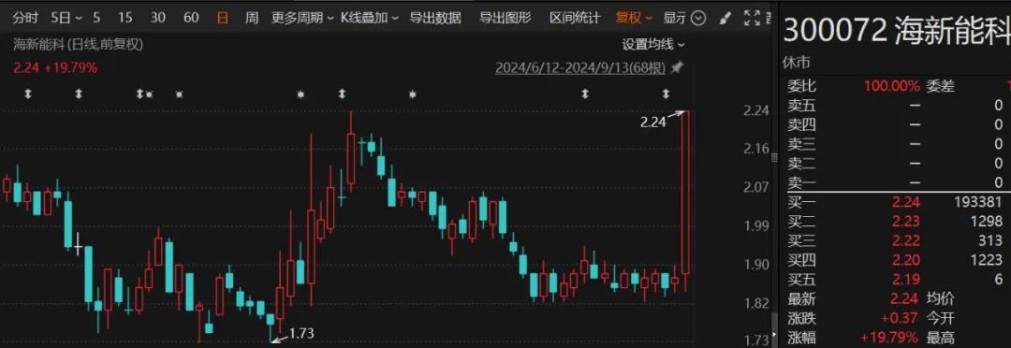The image size is (1011, 348).
Task: Click the 区间统计 range statistics button
Action: tap(575, 18)
